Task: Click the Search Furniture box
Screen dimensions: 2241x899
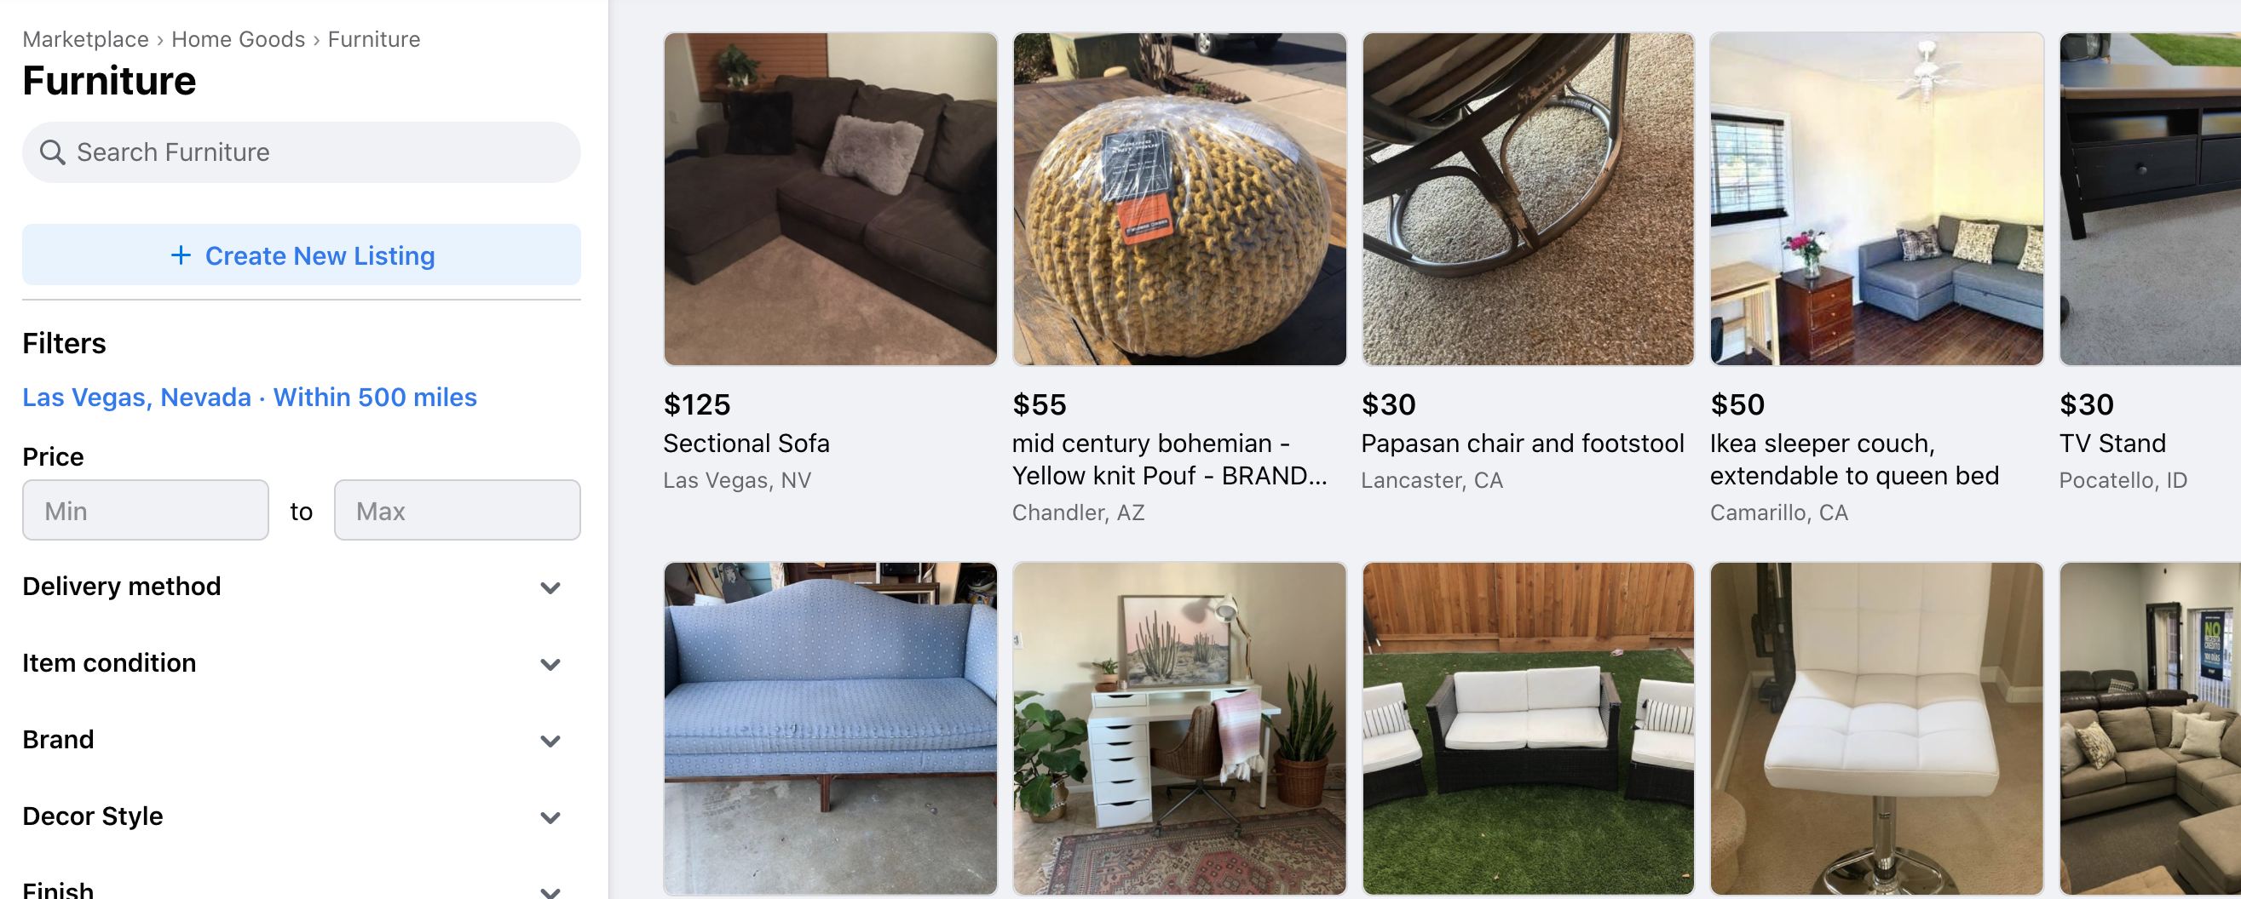Action: click(x=301, y=152)
